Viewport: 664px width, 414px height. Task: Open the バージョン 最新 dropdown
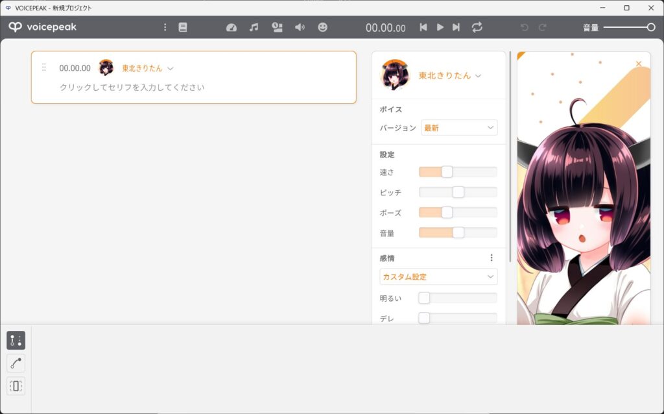(x=460, y=128)
